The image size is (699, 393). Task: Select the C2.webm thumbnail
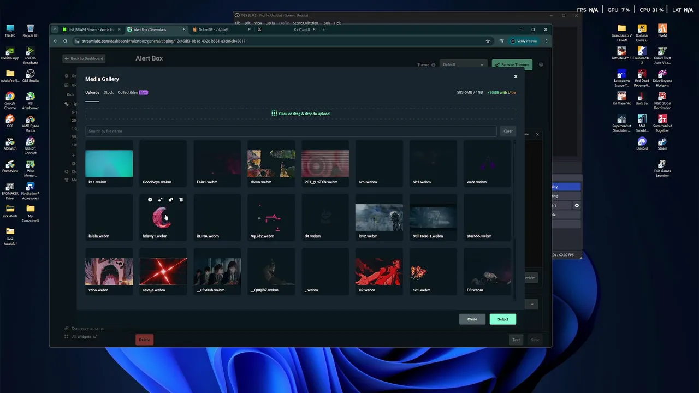click(379, 272)
